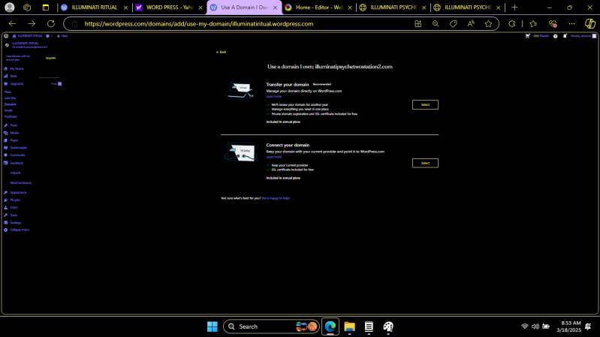600x337 pixels.
Task: Open the shopping price-tag icon in address bar
Action: click(453, 24)
